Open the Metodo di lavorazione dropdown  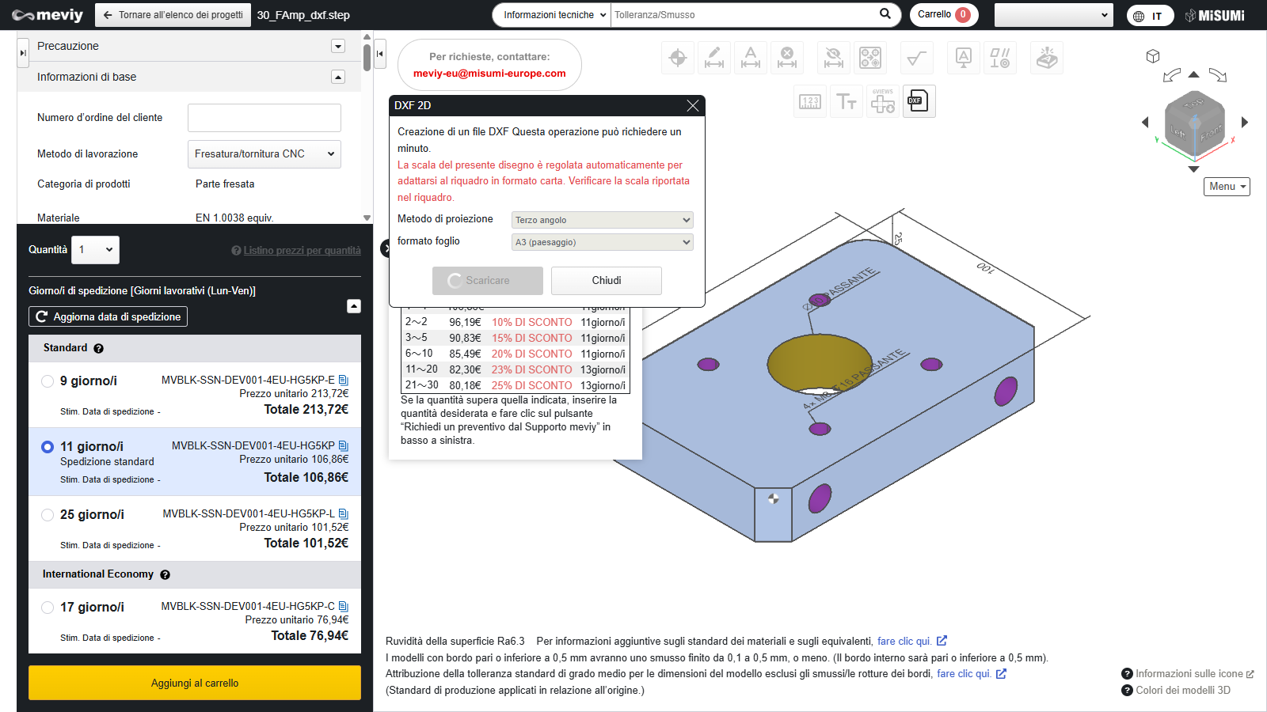[264, 154]
